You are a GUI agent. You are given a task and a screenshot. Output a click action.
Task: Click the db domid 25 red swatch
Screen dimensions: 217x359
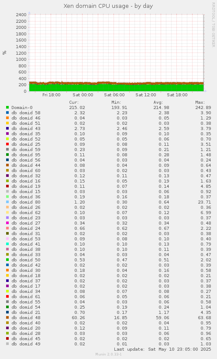(x=7, y=144)
